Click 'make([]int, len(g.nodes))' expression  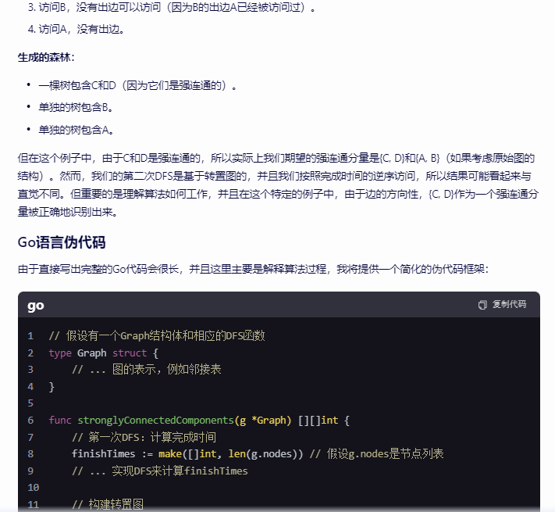pos(231,454)
